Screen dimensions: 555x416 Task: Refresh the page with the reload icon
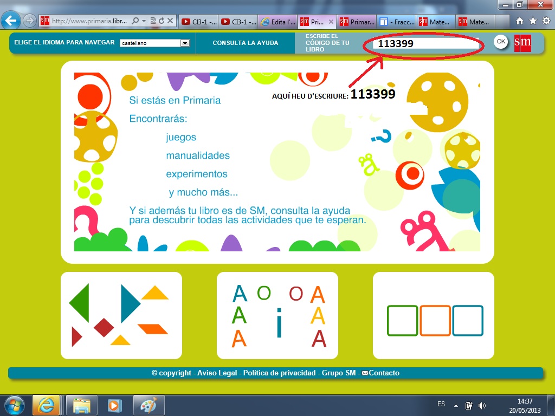coord(162,22)
